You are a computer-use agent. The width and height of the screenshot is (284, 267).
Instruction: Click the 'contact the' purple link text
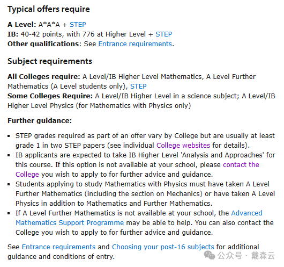[241, 164]
